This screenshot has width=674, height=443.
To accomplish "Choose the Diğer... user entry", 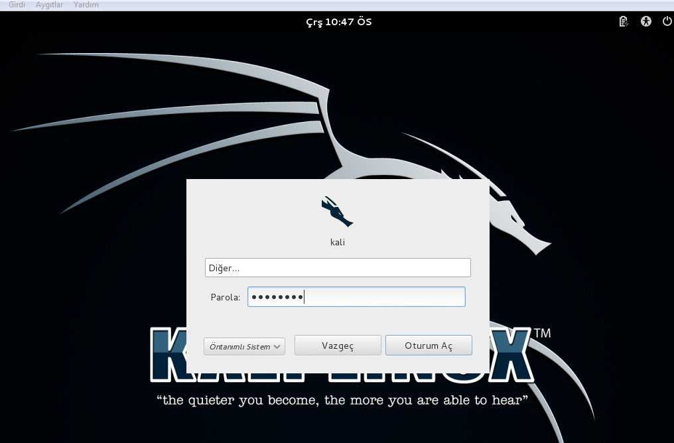I will (338, 268).
